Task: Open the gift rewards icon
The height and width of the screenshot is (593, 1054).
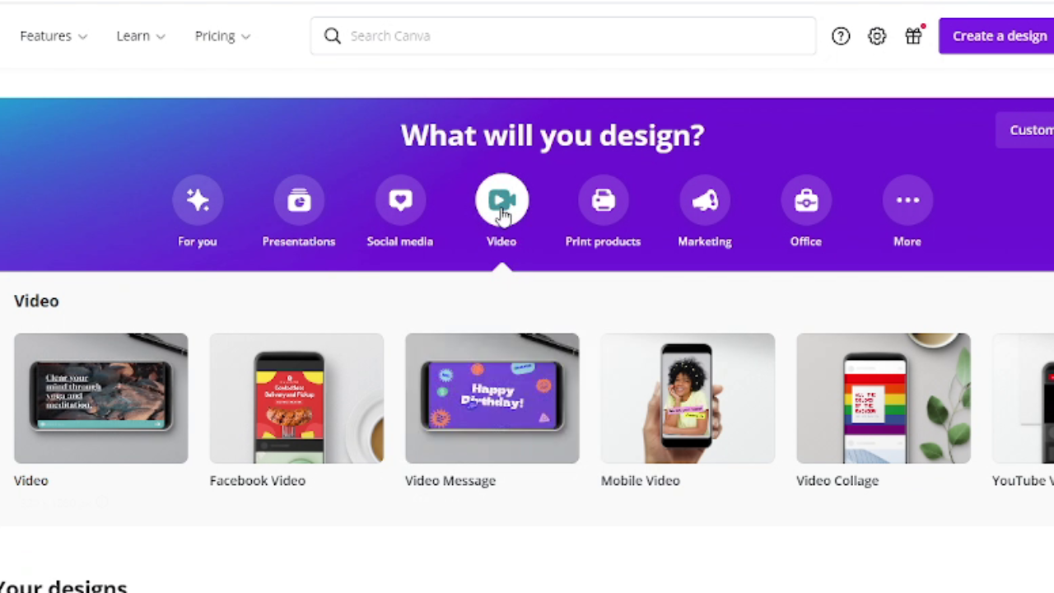Action: (x=913, y=36)
